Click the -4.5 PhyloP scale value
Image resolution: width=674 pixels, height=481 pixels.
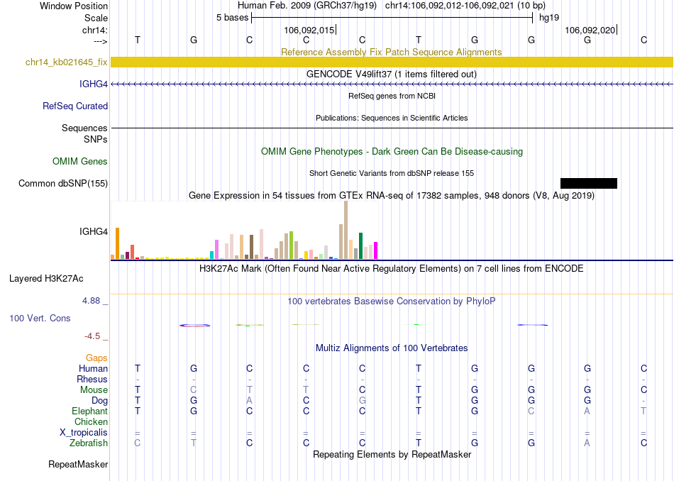click(x=92, y=336)
